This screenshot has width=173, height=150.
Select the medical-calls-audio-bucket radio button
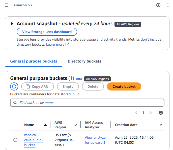15,140
